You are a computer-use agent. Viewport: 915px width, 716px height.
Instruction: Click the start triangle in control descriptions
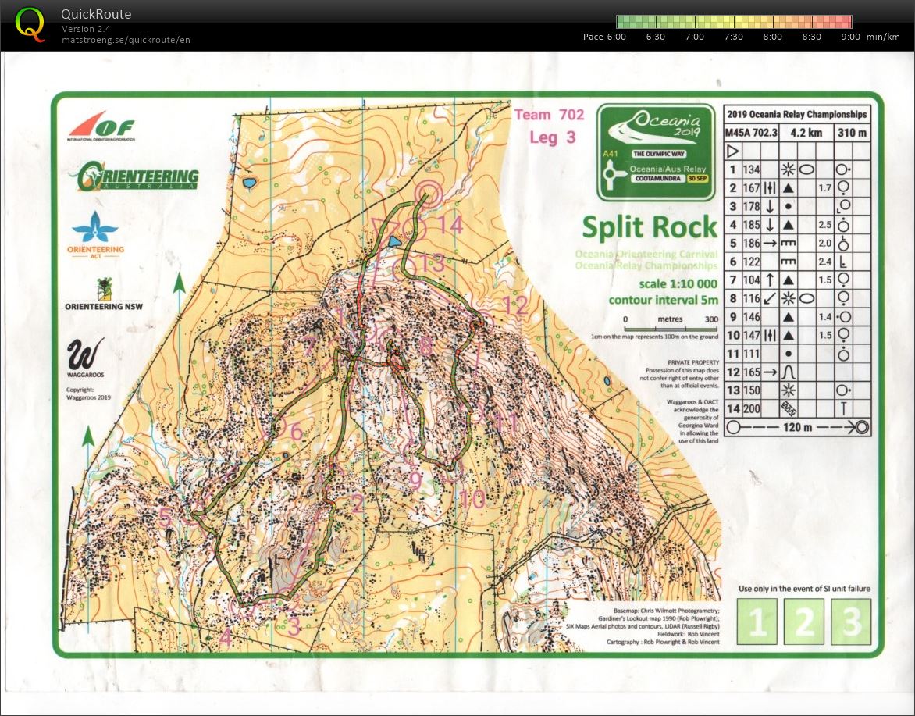(x=733, y=151)
